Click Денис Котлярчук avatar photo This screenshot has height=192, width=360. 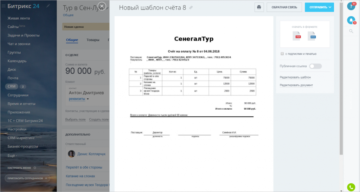(71, 154)
